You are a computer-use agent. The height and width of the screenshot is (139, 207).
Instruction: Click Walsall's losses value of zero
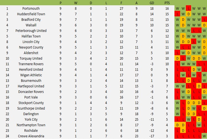(x=106, y=25)
